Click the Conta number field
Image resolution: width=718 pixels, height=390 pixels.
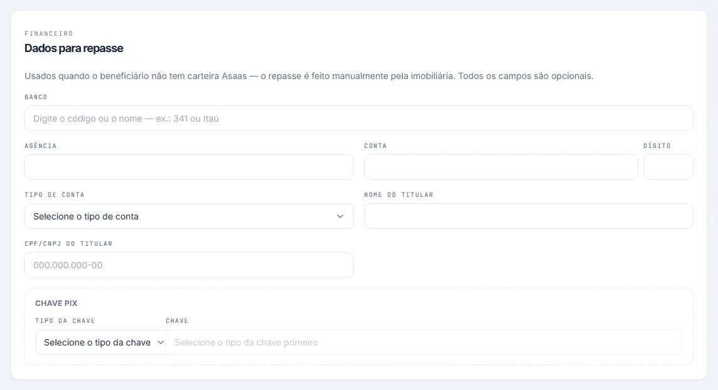coord(500,167)
